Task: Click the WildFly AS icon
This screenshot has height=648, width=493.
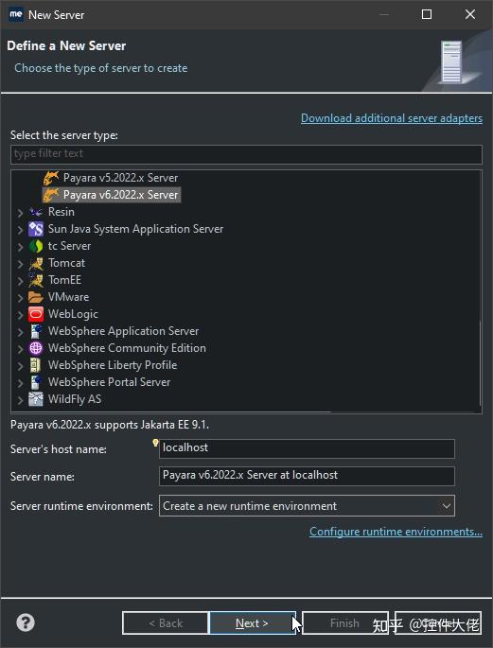Action: [36, 399]
